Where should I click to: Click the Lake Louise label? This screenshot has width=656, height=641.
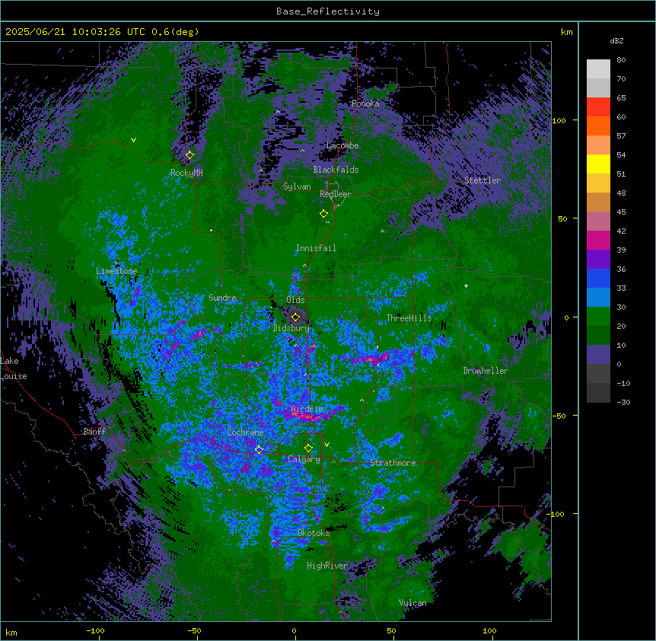(14, 368)
